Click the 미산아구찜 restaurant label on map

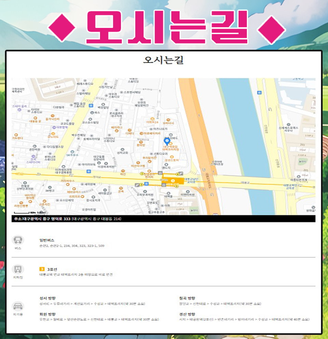138,166
